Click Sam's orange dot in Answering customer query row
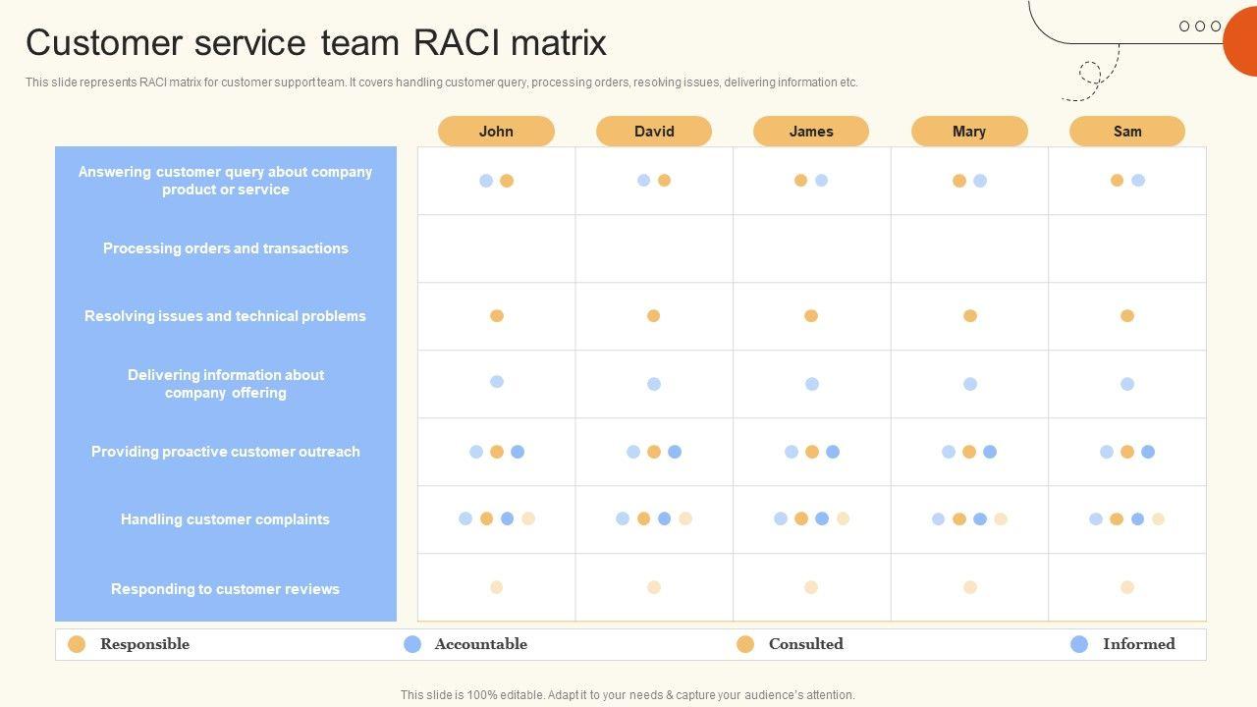The image size is (1257, 707). [x=1118, y=181]
